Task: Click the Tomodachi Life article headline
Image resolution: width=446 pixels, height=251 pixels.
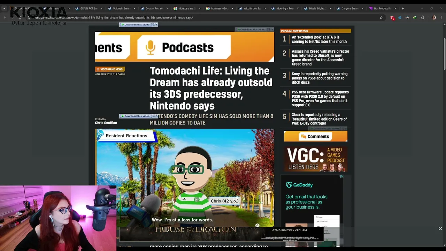Action: pos(211,88)
